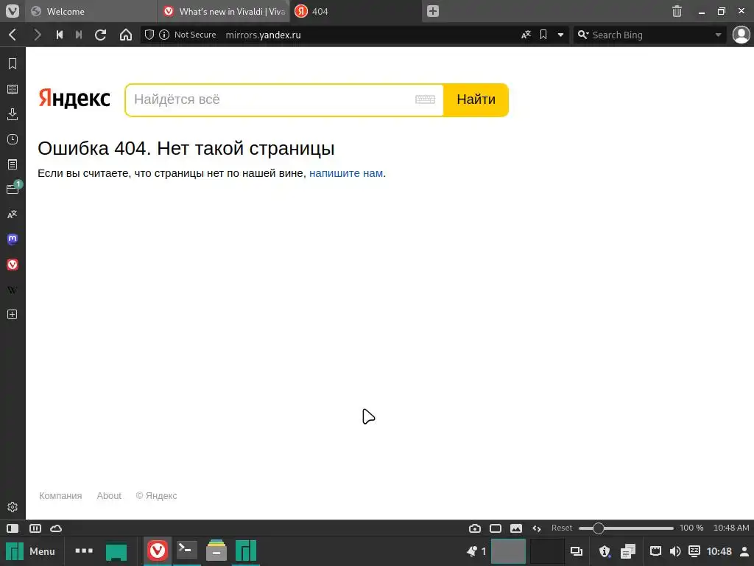The width and height of the screenshot is (754, 566).
Task: Translate page from the address bar icon
Action: (x=526, y=35)
